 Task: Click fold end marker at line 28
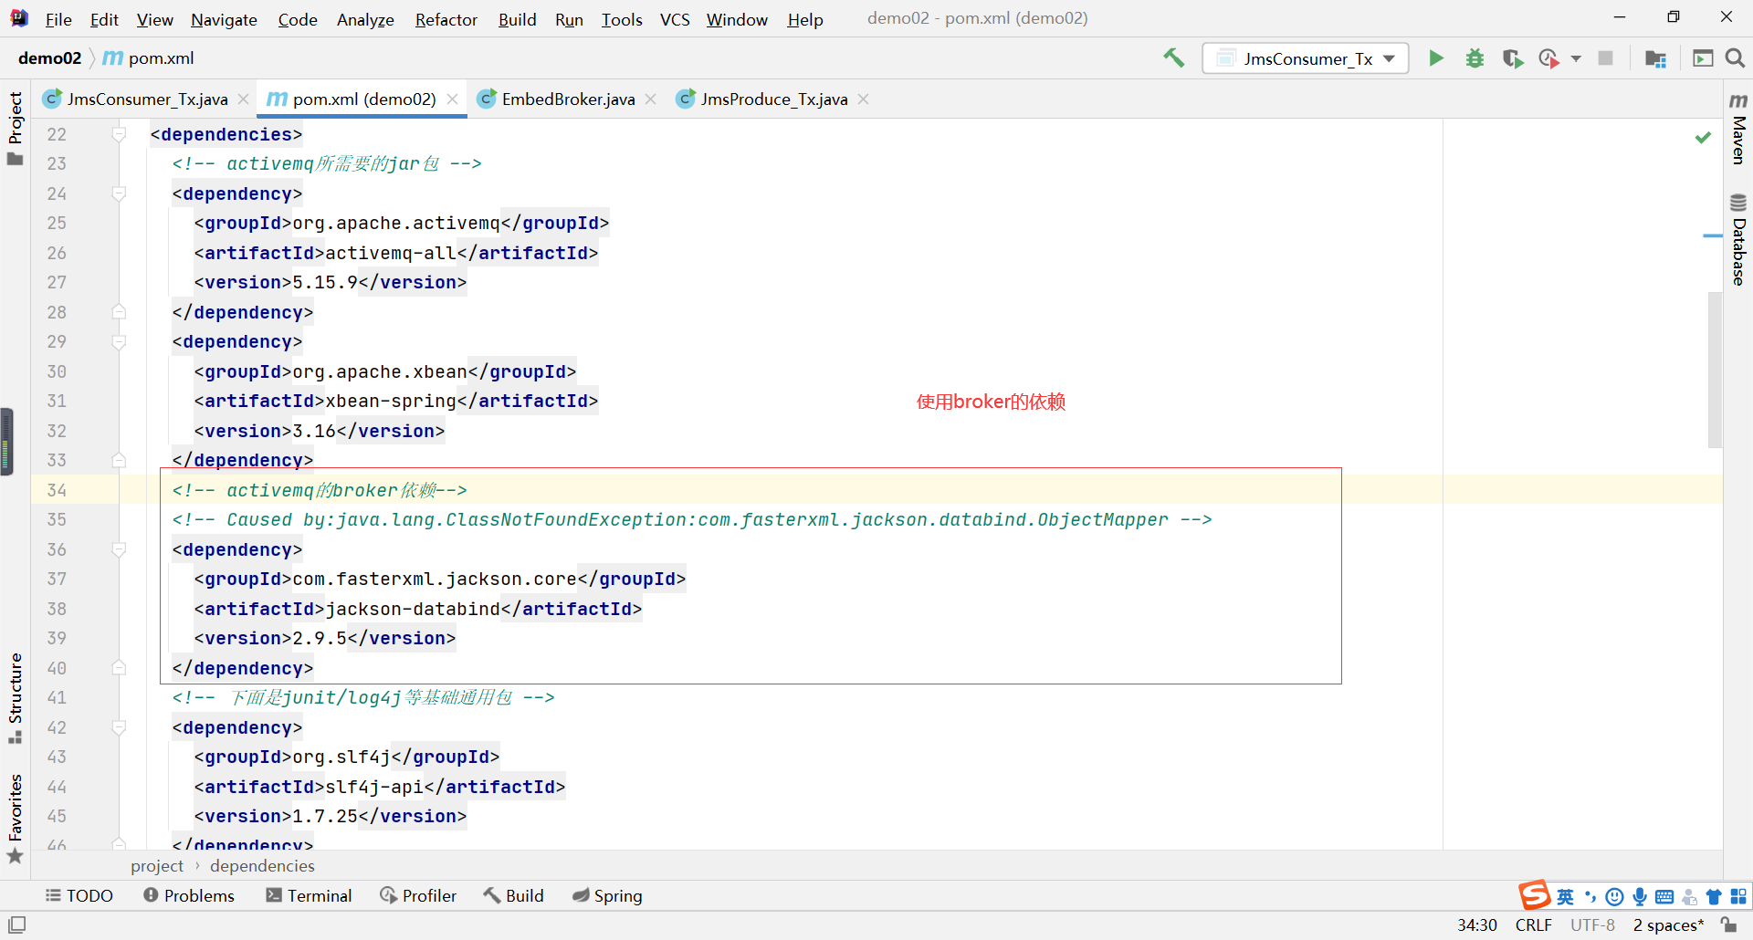click(119, 312)
